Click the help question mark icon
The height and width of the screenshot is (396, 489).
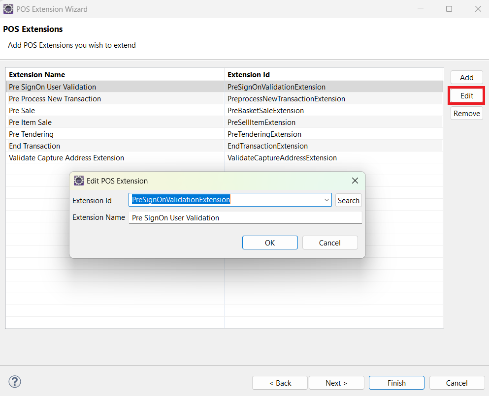click(x=15, y=382)
